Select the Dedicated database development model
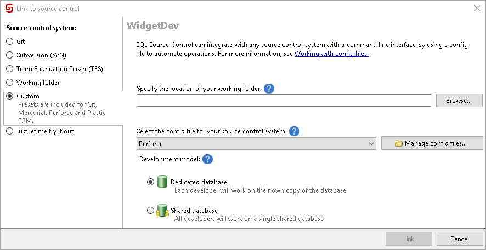The image size is (486, 250). [x=151, y=182]
